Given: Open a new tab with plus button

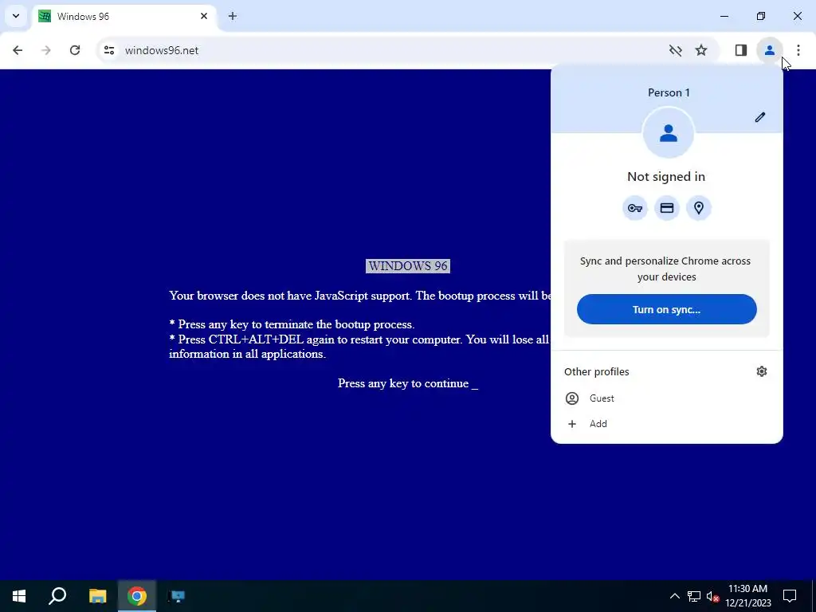Looking at the screenshot, I should point(233,16).
